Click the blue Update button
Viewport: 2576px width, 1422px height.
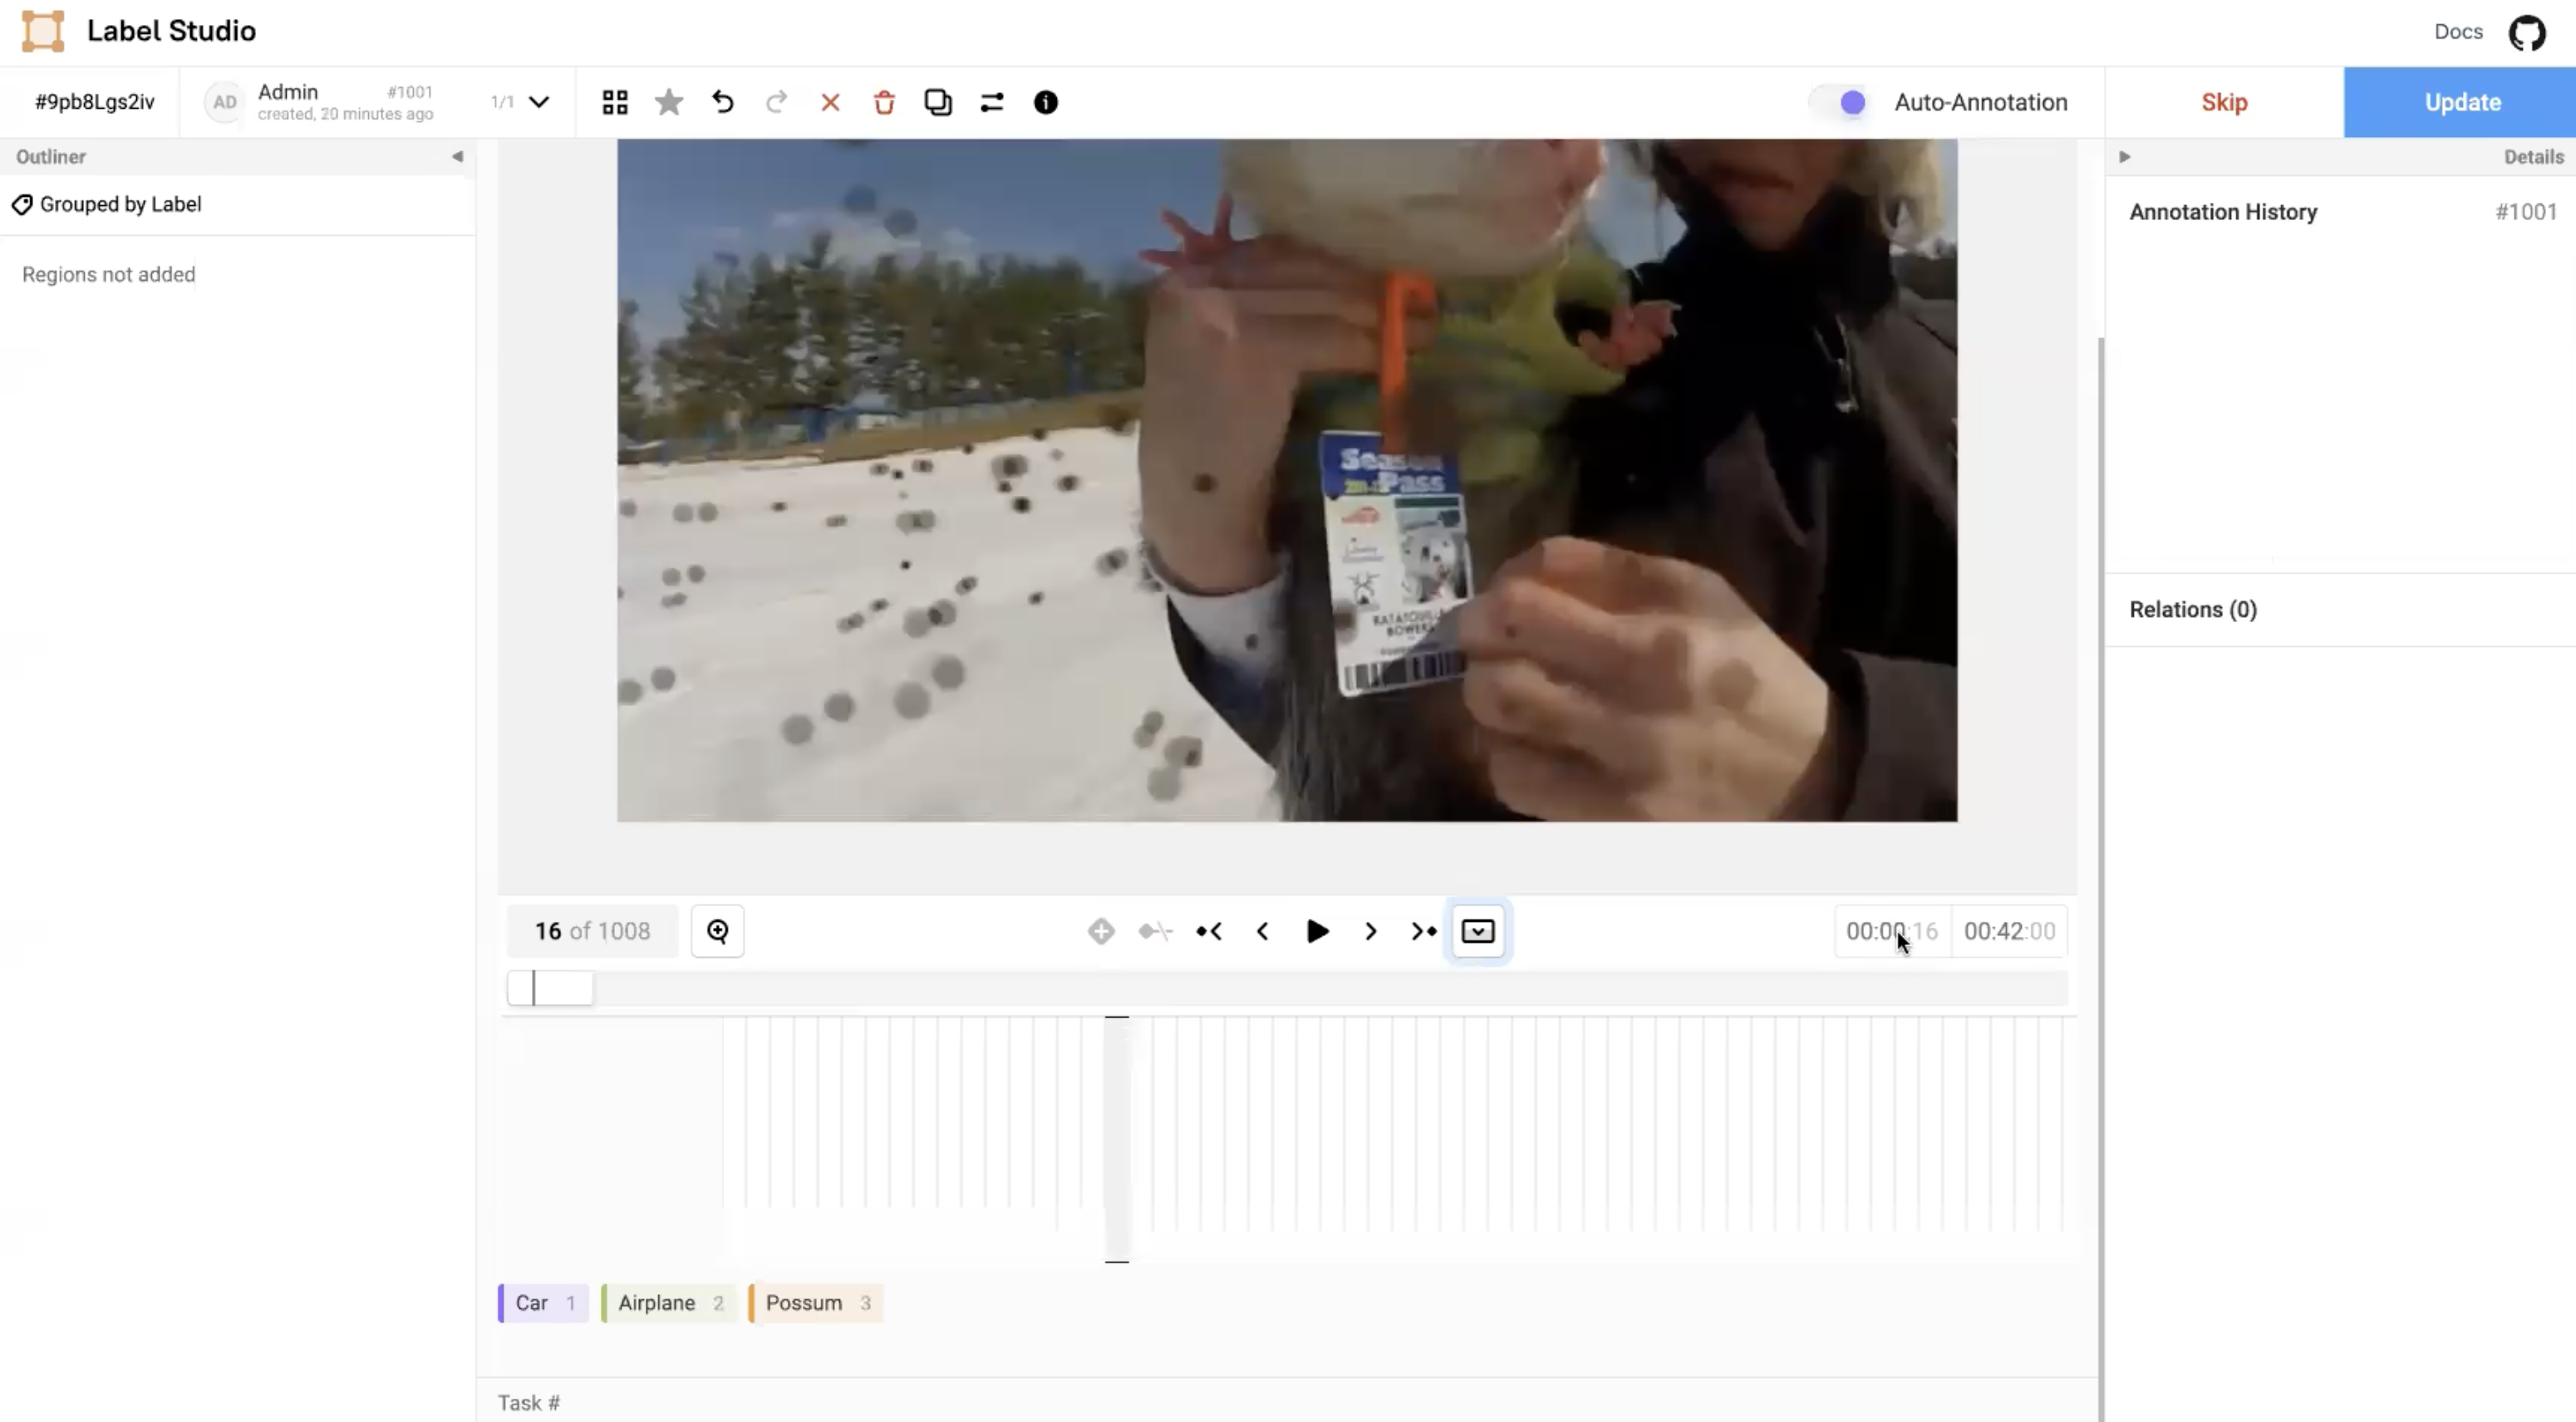coord(2461,102)
